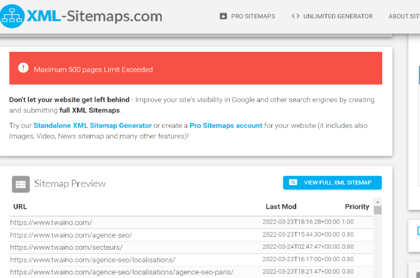This screenshot has width=420, height=278.
Task: Click the 1.00 priority value
Action: tap(348, 222)
